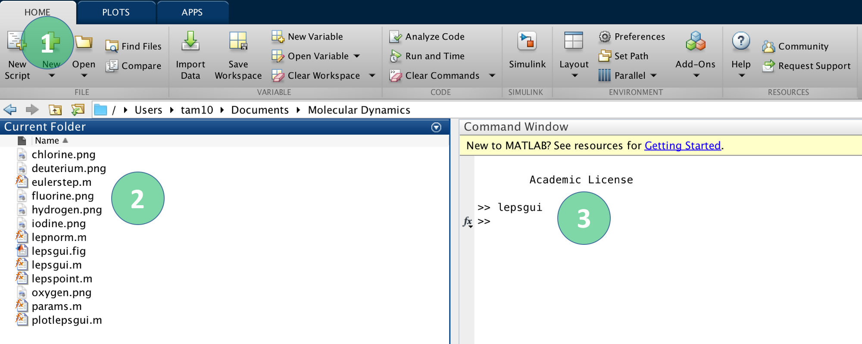Click the Request Support button
The image size is (862, 344).
point(806,66)
